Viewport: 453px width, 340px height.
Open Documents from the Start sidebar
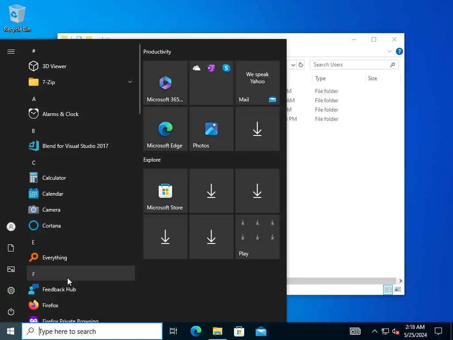(11, 248)
